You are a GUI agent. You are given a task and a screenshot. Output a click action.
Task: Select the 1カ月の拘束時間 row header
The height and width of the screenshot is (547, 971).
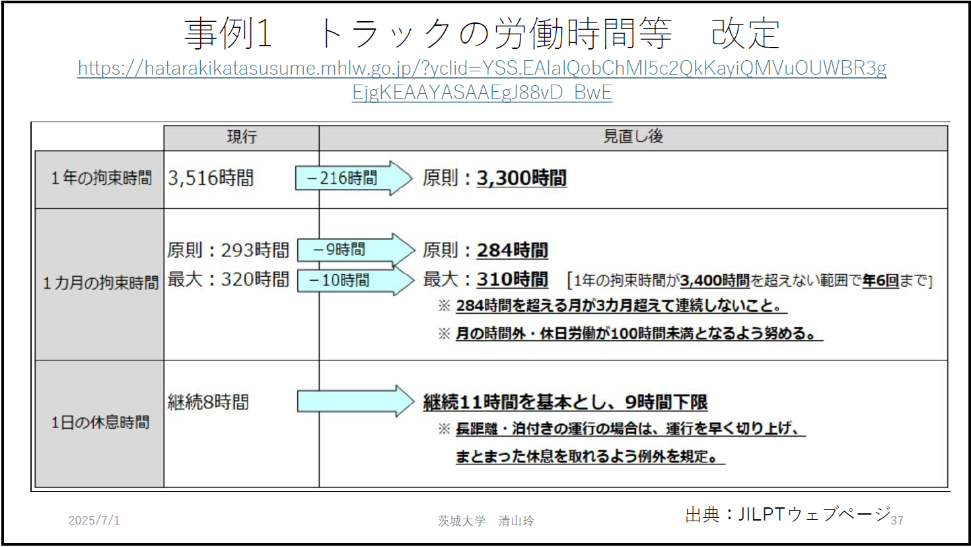(100, 283)
